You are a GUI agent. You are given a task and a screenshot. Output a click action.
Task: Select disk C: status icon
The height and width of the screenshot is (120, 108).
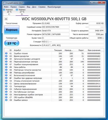[x=4, y=10]
